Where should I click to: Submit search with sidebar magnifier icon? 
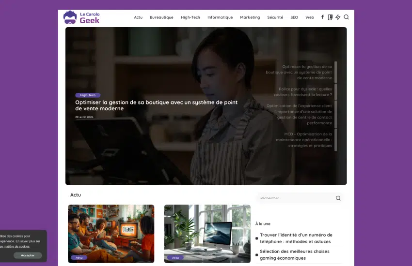click(338, 198)
